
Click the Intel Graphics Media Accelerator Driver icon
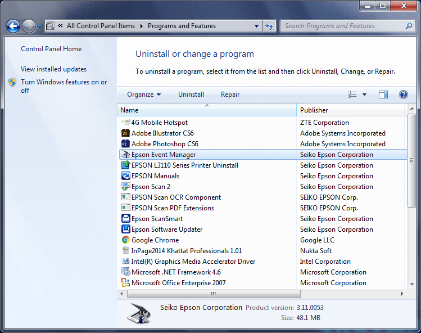point(126,261)
